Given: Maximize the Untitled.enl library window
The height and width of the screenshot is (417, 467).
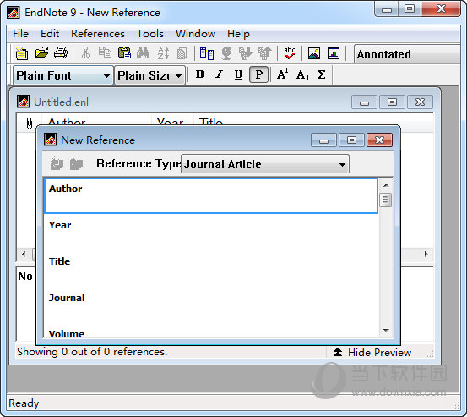Looking at the screenshot, I should pos(392,102).
